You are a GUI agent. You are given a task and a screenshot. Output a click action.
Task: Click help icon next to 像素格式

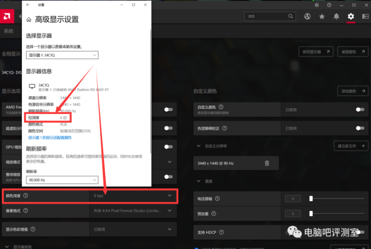pyautogui.click(x=25, y=210)
